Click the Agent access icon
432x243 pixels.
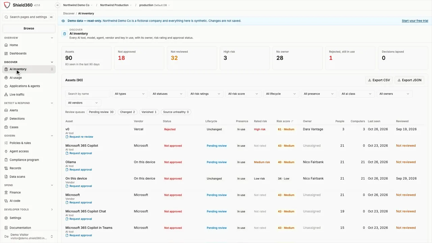tap(6, 152)
